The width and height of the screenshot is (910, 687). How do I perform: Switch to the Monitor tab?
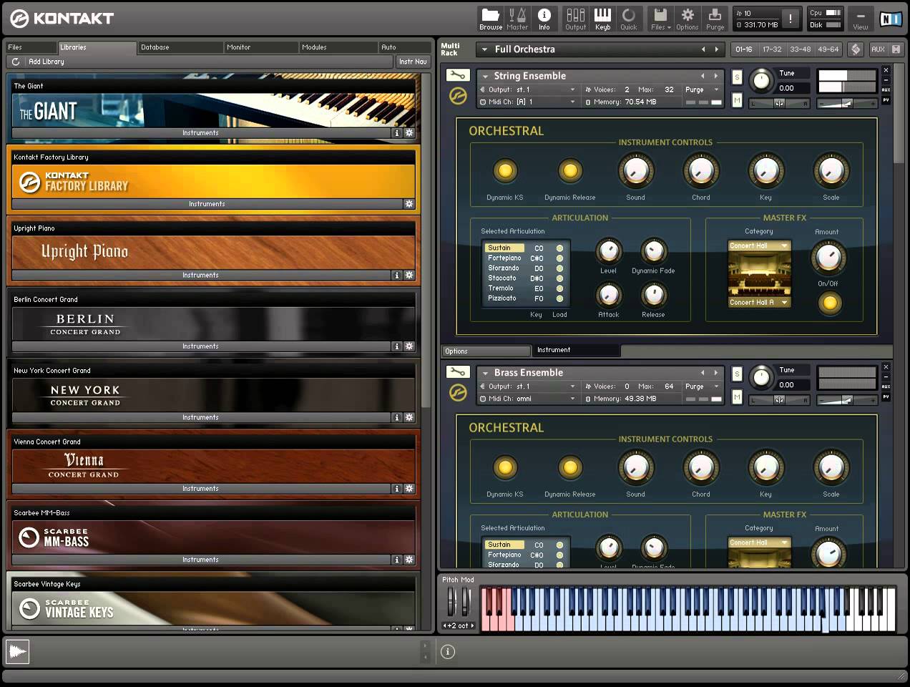point(260,47)
